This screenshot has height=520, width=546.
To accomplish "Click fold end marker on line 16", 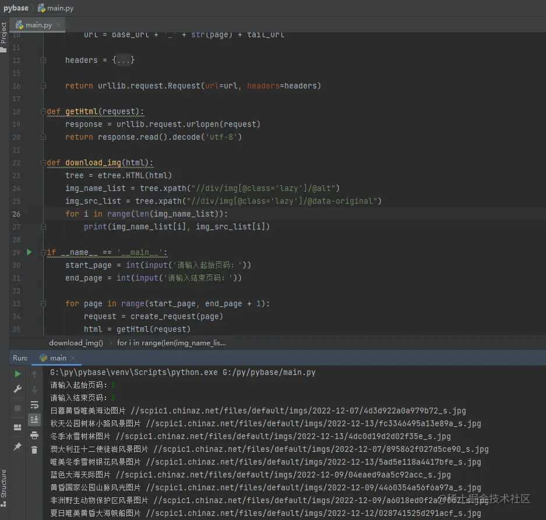I will (43, 86).
